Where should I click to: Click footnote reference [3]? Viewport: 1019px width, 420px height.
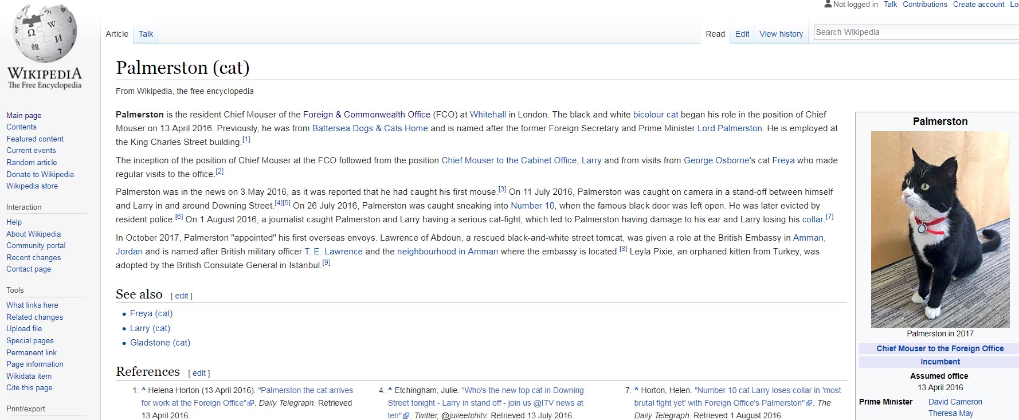coord(502,189)
